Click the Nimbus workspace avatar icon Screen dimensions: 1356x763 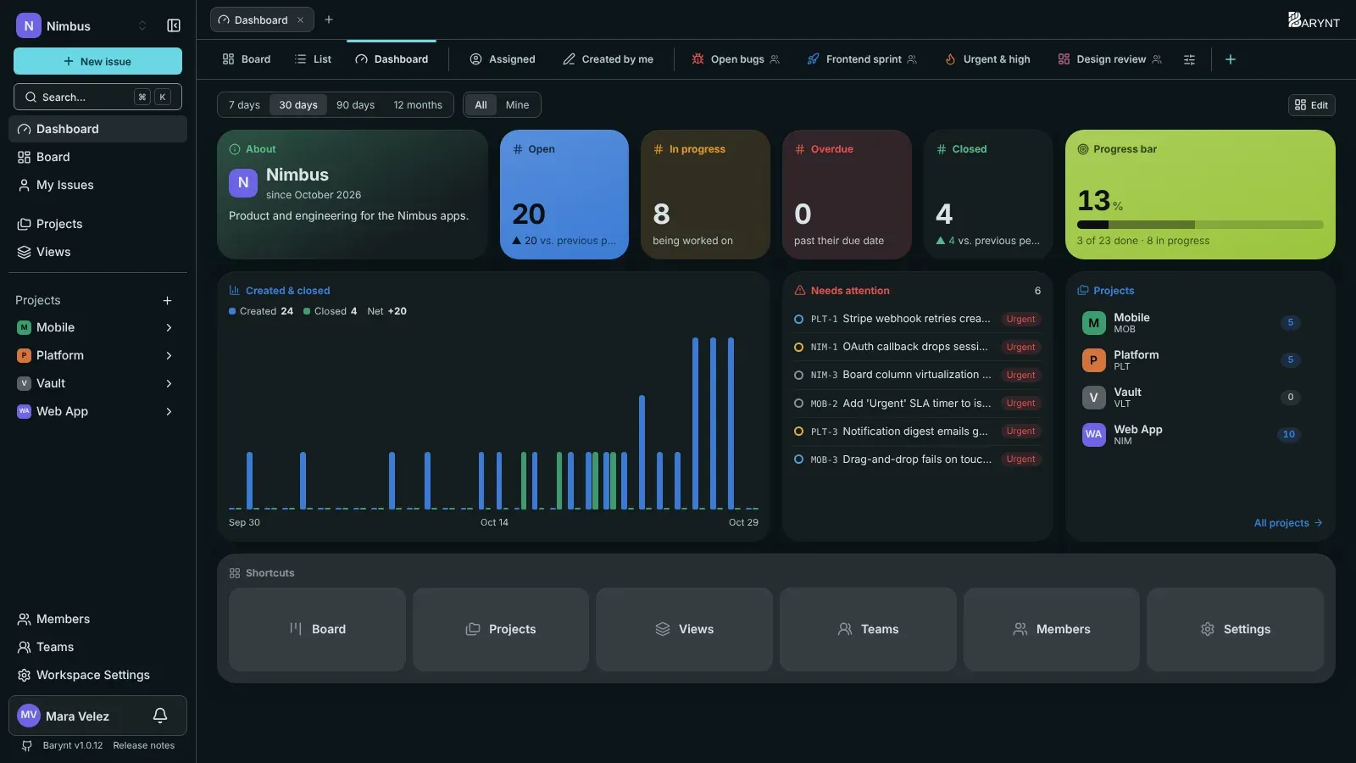pos(29,25)
